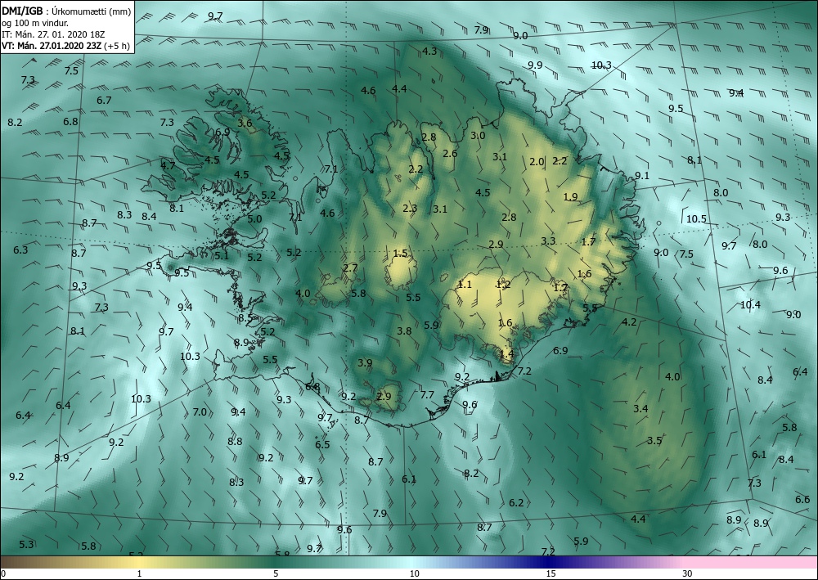Click the map value '3.9'
This screenshot has height=580, width=818.
pos(365,363)
